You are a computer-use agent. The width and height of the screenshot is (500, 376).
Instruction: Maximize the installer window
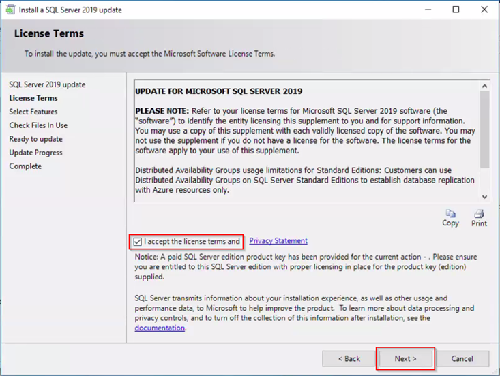pyautogui.click(x=456, y=10)
